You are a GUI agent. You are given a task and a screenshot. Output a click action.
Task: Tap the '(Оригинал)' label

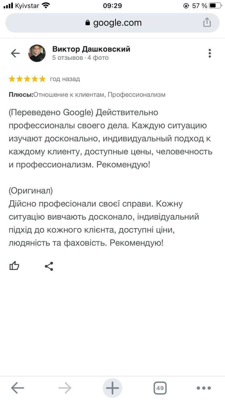point(31,190)
